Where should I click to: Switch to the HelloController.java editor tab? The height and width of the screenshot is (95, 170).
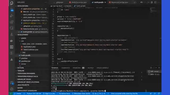pos(78,2)
